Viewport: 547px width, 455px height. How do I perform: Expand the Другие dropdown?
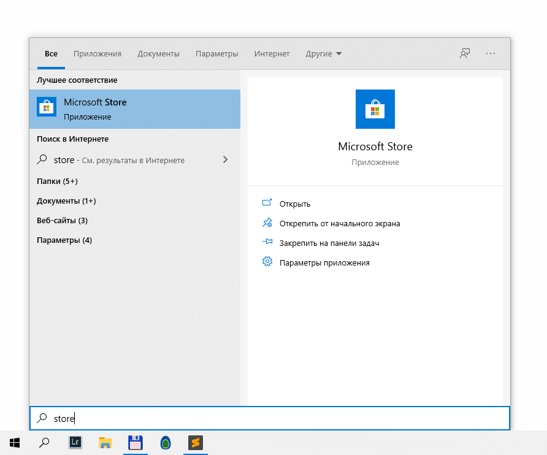(x=324, y=54)
